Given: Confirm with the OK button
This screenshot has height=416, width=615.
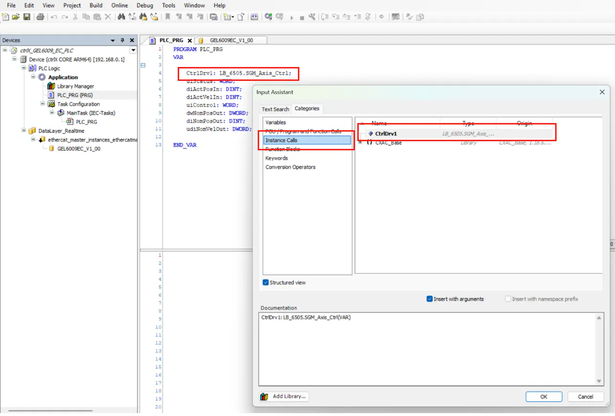Looking at the screenshot, I should pos(544,396).
